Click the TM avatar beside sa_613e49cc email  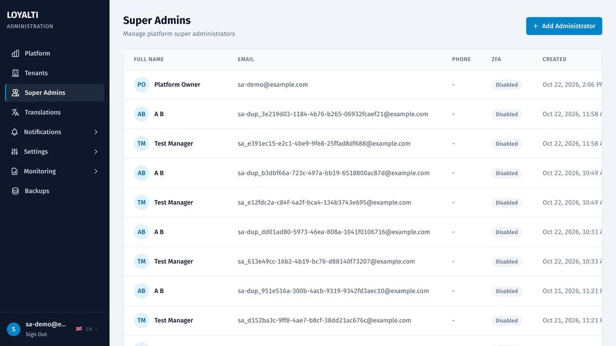pos(141,261)
